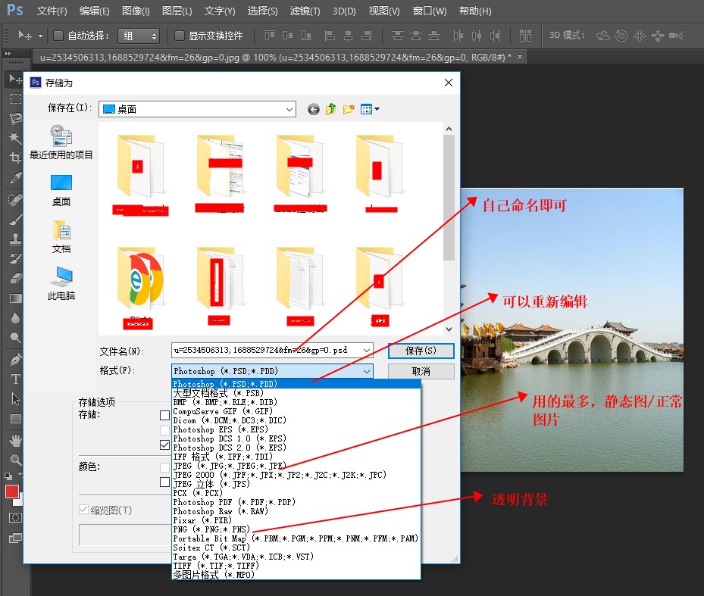Select the Crop tool
The image size is (704, 596).
tap(14, 158)
